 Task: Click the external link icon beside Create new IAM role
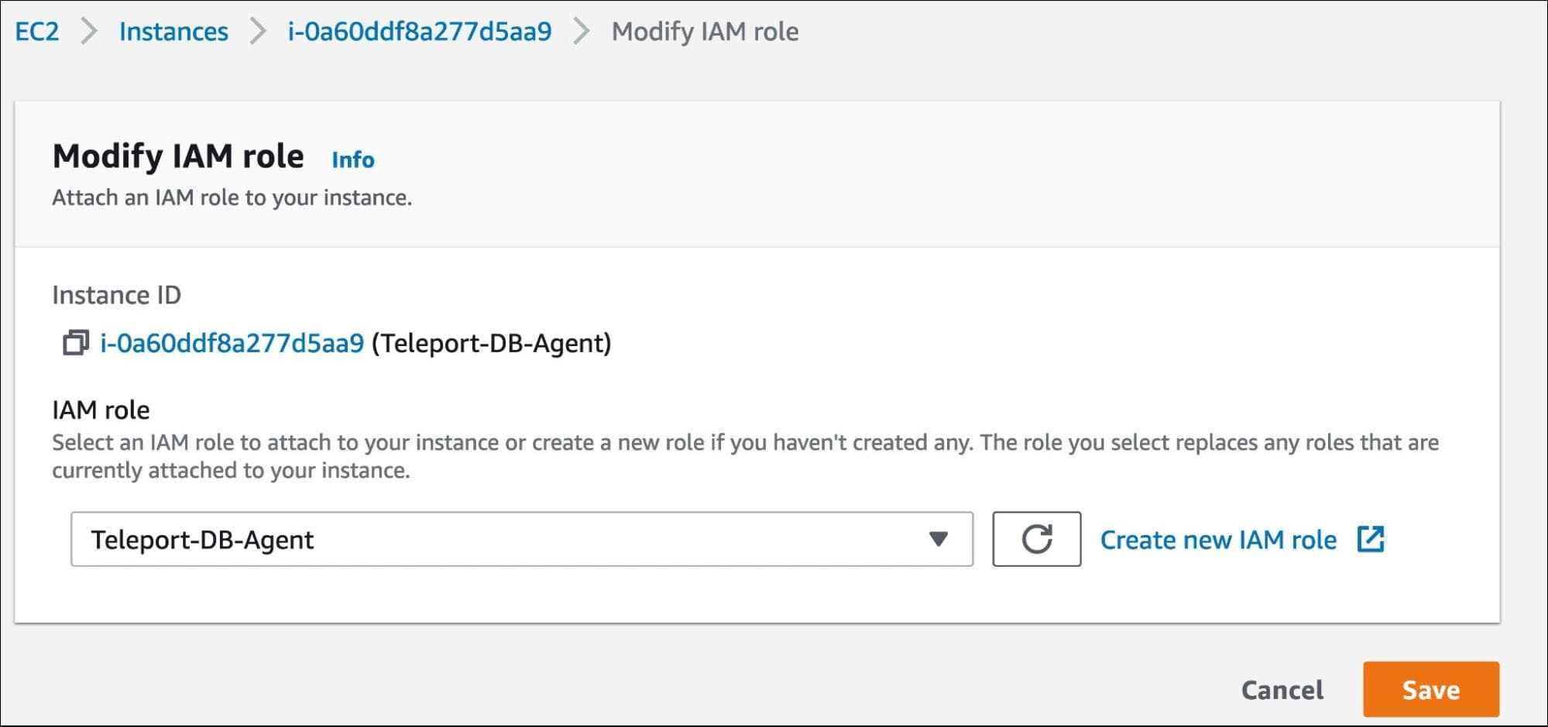[1370, 539]
